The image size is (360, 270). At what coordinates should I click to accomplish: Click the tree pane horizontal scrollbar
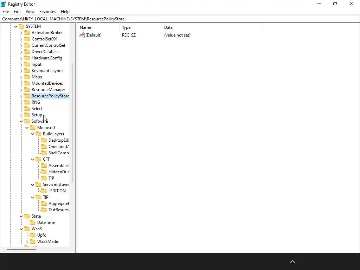pos(21,249)
